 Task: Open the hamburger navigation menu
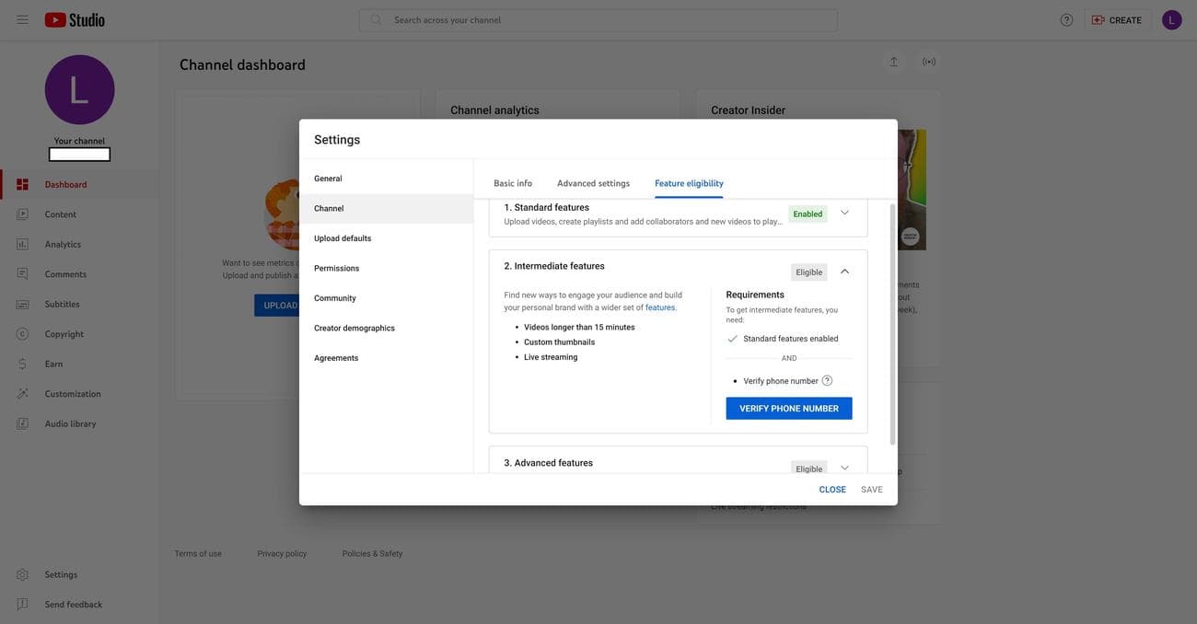[22, 19]
